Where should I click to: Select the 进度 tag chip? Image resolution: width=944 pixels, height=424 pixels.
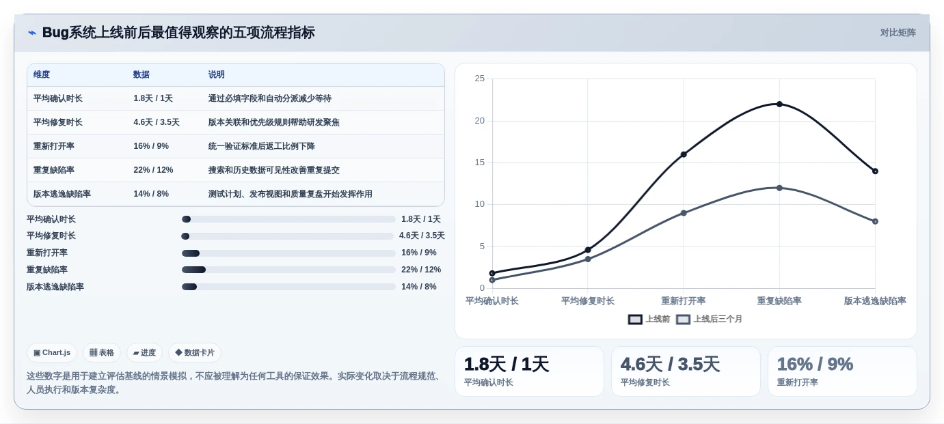[x=144, y=353]
